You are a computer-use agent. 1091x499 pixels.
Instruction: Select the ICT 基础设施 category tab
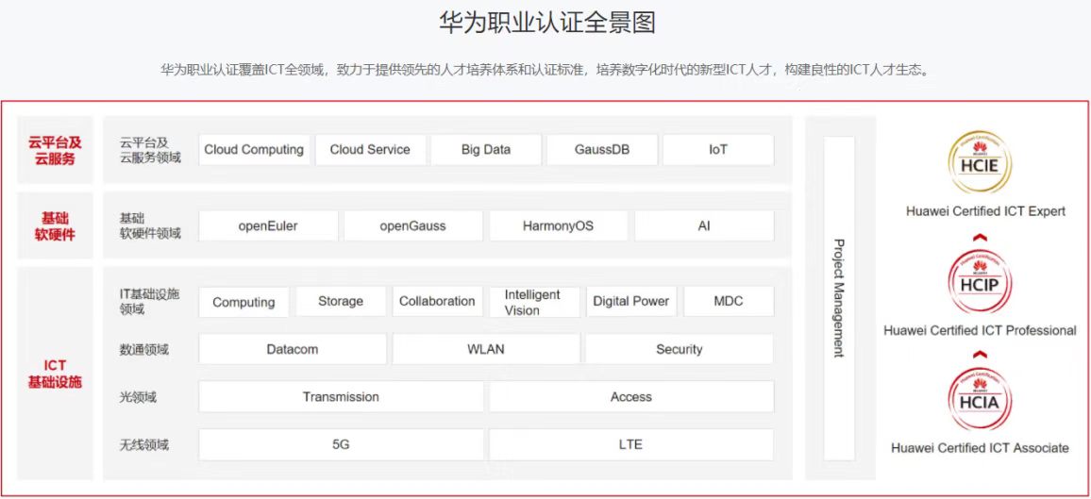(x=55, y=374)
